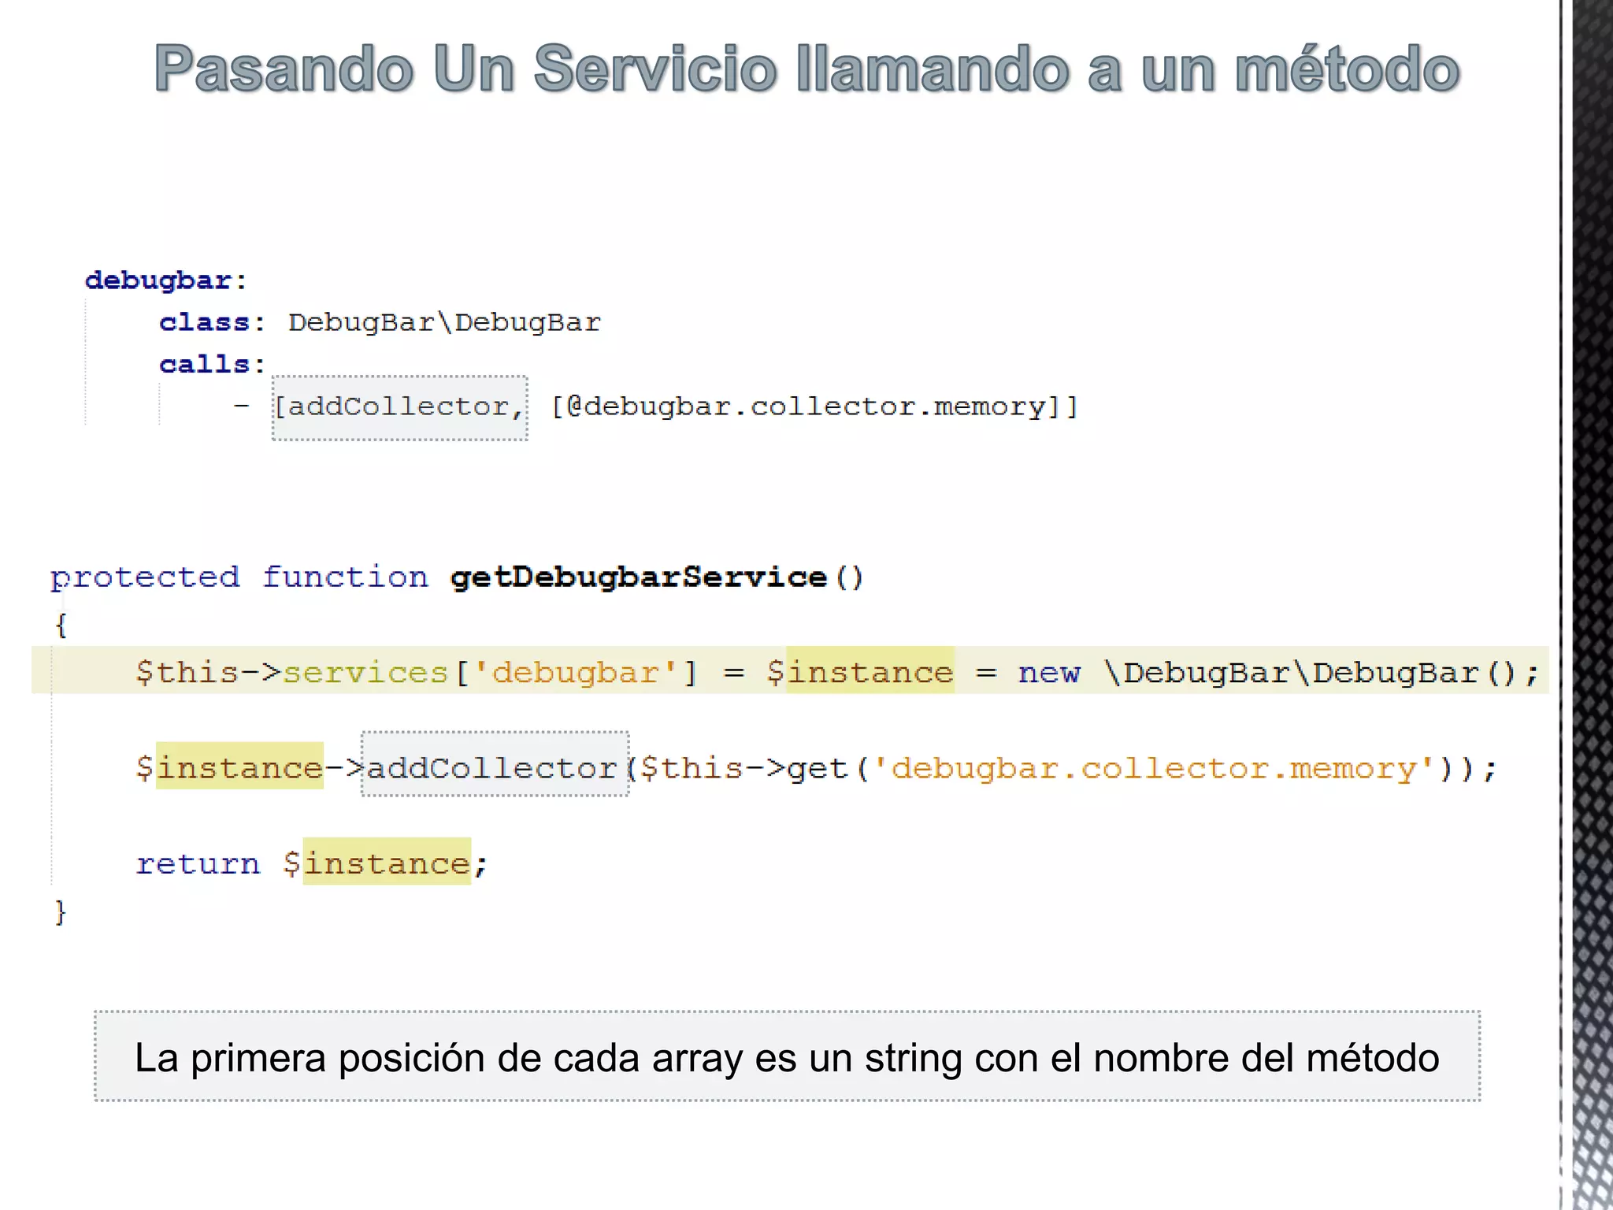This screenshot has width=1613, height=1210.
Task: Click the string 'debugbar' in the services array
Action: point(575,672)
